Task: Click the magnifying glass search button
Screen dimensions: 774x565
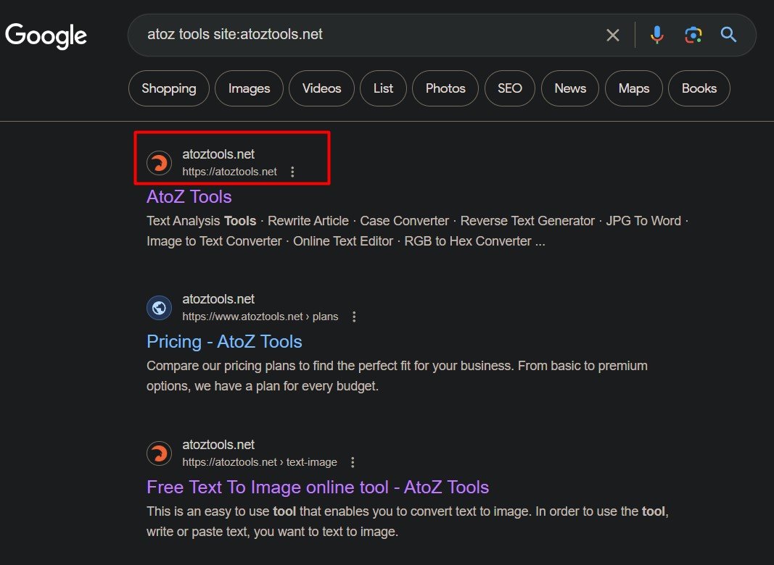Action: pyautogui.click(x=728, y=35)
